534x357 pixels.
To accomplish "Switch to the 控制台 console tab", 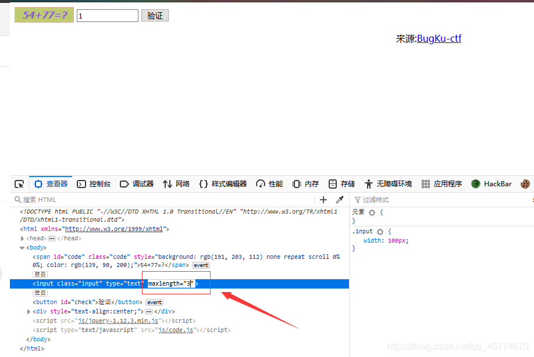I will 94,184.
